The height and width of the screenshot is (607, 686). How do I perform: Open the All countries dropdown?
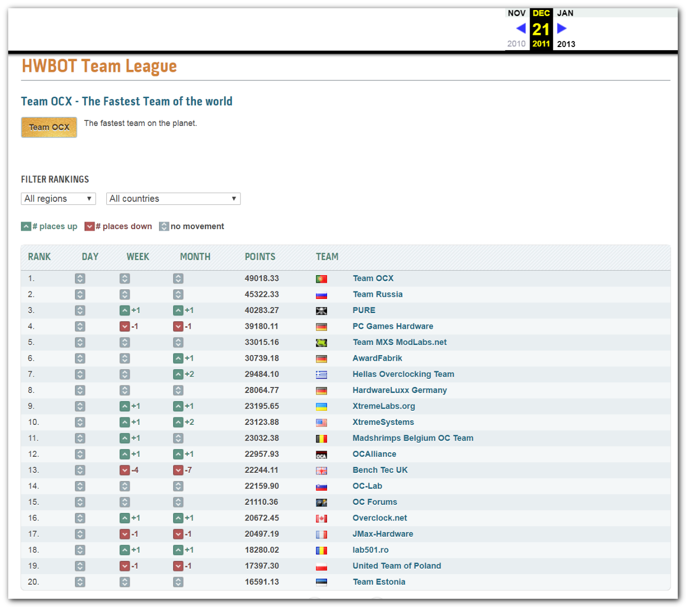[x=173, y=199]
